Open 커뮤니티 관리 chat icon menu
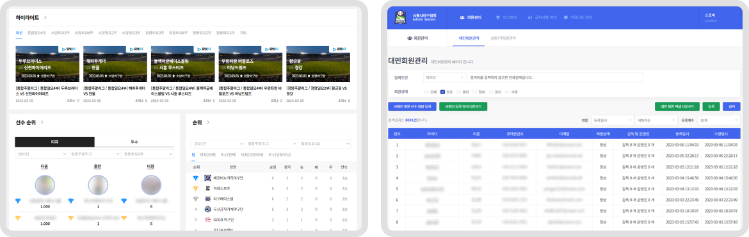The image size is (749, 237). click(566, 17)
